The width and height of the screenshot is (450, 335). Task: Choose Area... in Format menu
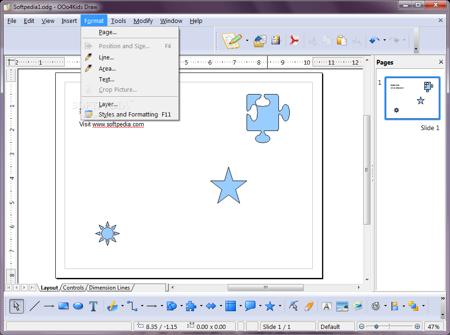130,68
